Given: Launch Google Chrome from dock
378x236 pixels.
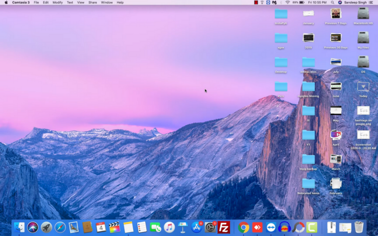Looking at the screenshot, I should pos(244,227).
